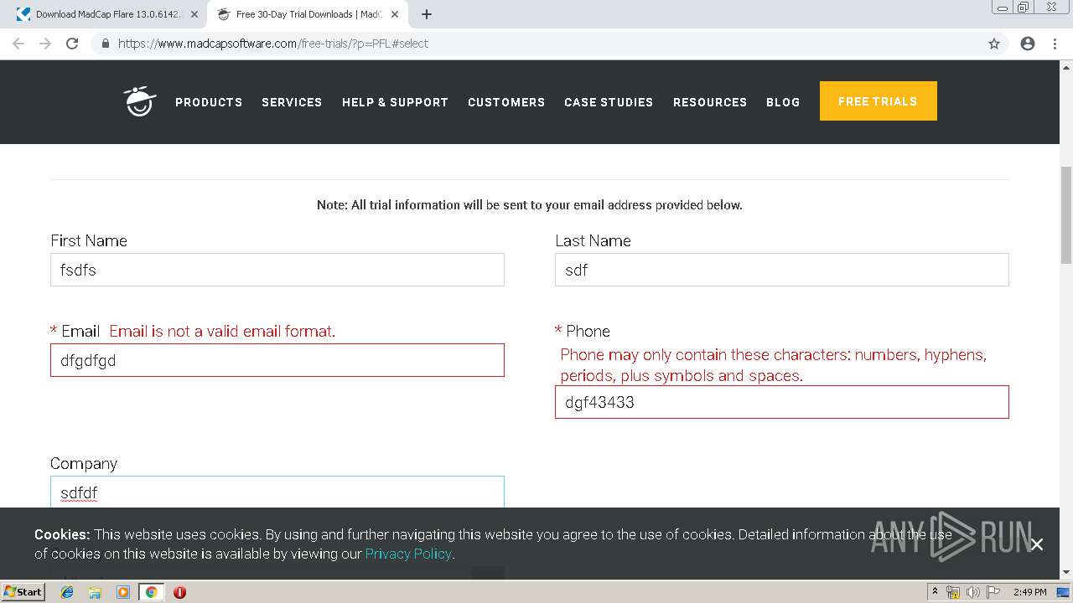Click the trial information note text
1073x603 pixels.
[530, 204]
